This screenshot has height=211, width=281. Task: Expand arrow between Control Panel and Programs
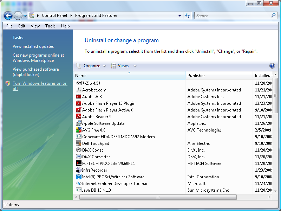pyautogui.click(x=71, y=15)
